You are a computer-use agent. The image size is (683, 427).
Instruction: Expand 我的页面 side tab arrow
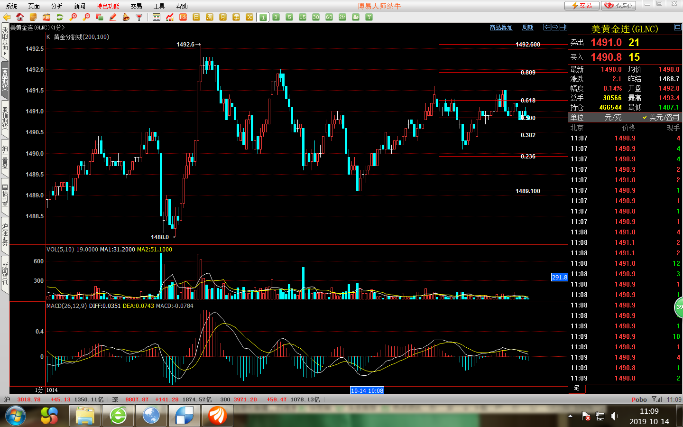[x=5, y=53]
